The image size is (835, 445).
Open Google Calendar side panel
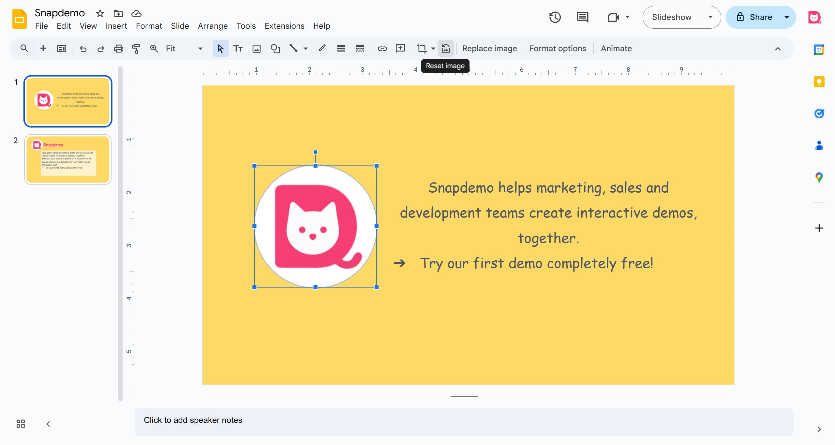tap(819, 50)
